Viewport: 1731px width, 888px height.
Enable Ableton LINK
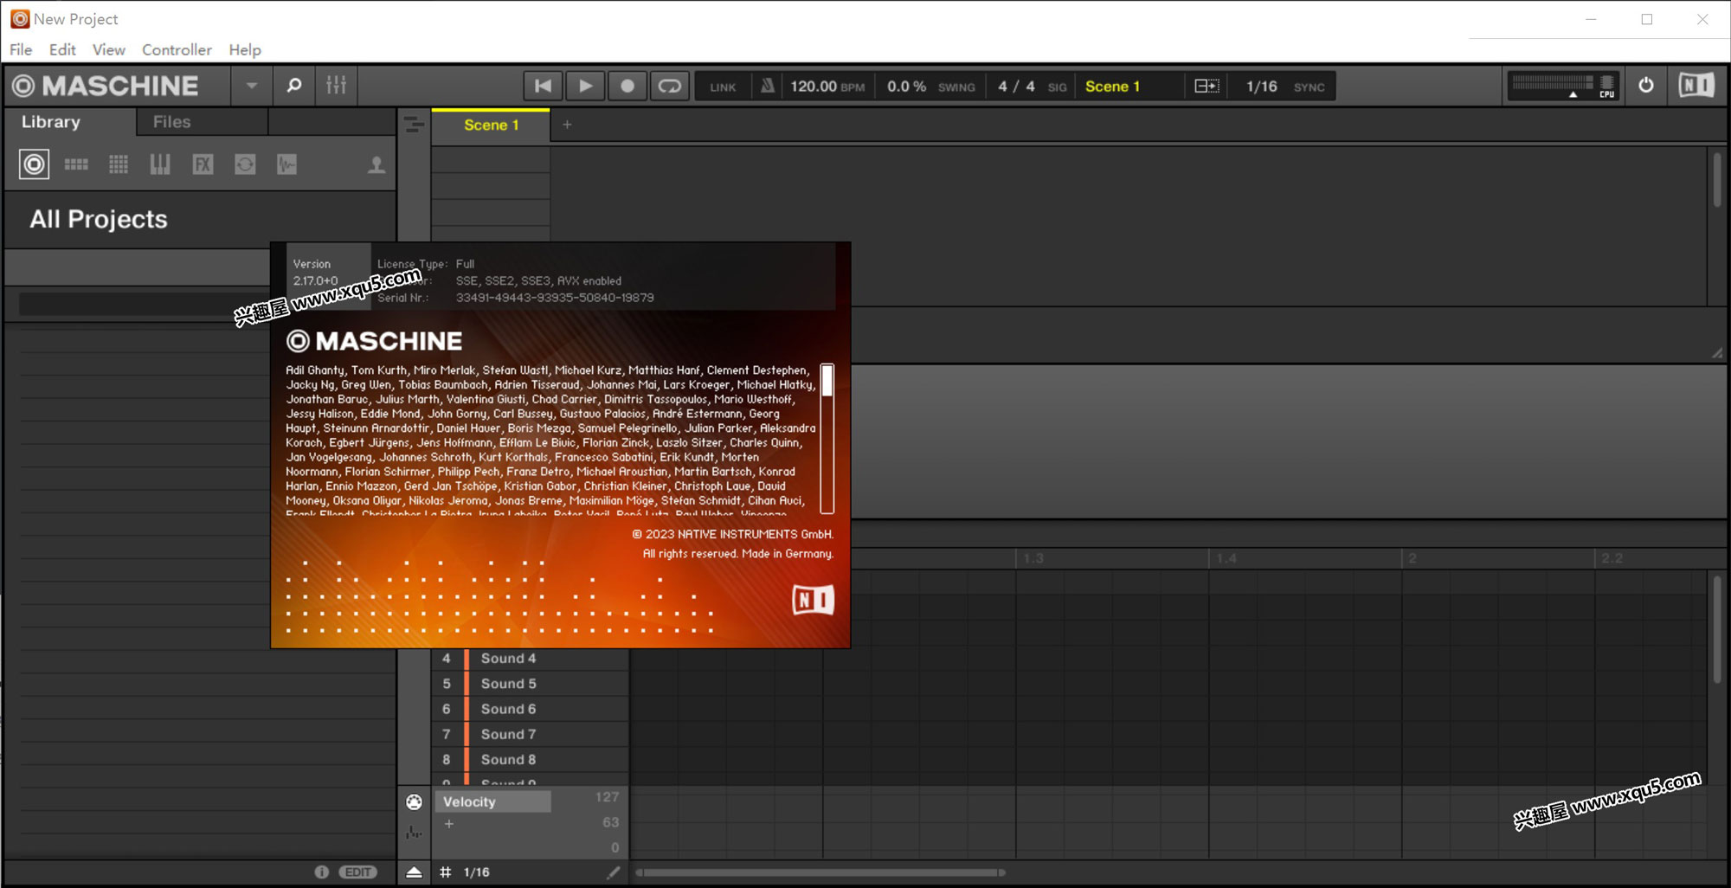[723, 87]
